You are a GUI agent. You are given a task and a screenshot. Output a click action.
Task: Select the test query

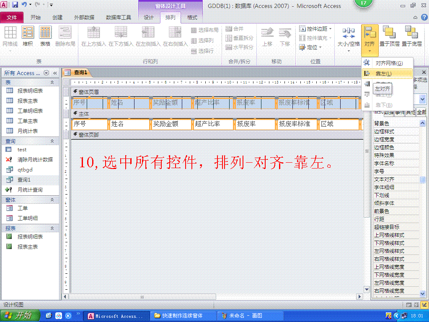coord(30,150)
